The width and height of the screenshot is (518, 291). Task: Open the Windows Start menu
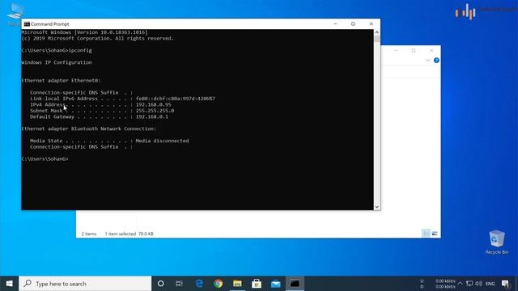[x=9, y=284]
